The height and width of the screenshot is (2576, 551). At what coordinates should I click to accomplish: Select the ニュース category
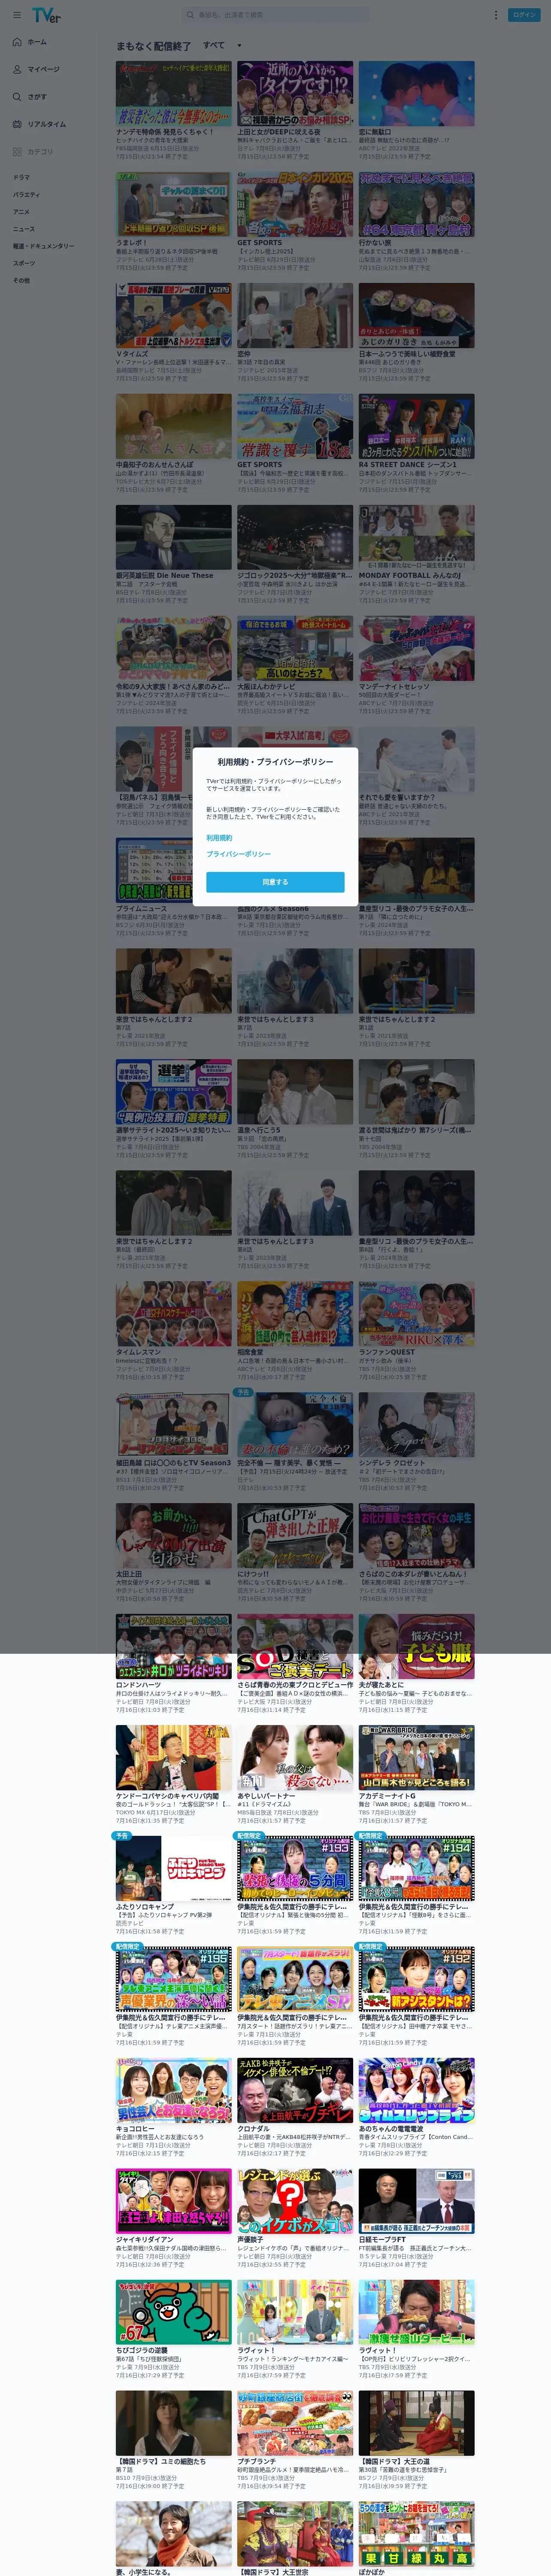(23, 229)
